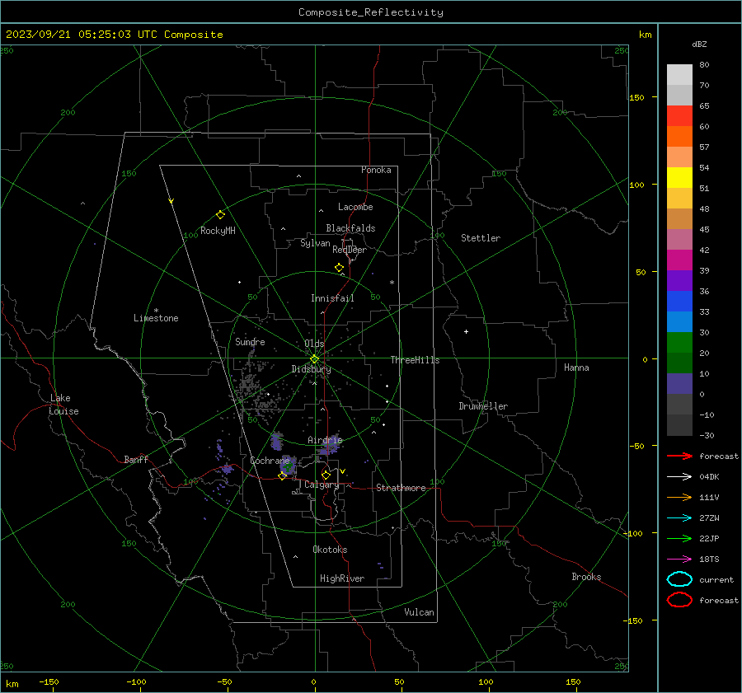
Task: Click the magenta 18TS arrow in legend
Action: pyautogui.click(x=679, y=559)
